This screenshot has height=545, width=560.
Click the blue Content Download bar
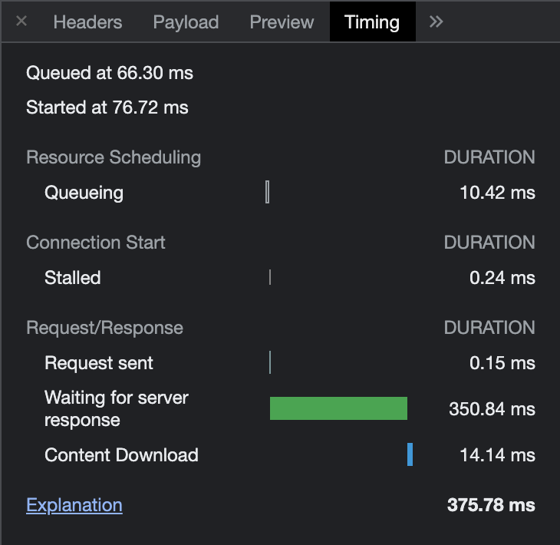click(410, 454)
